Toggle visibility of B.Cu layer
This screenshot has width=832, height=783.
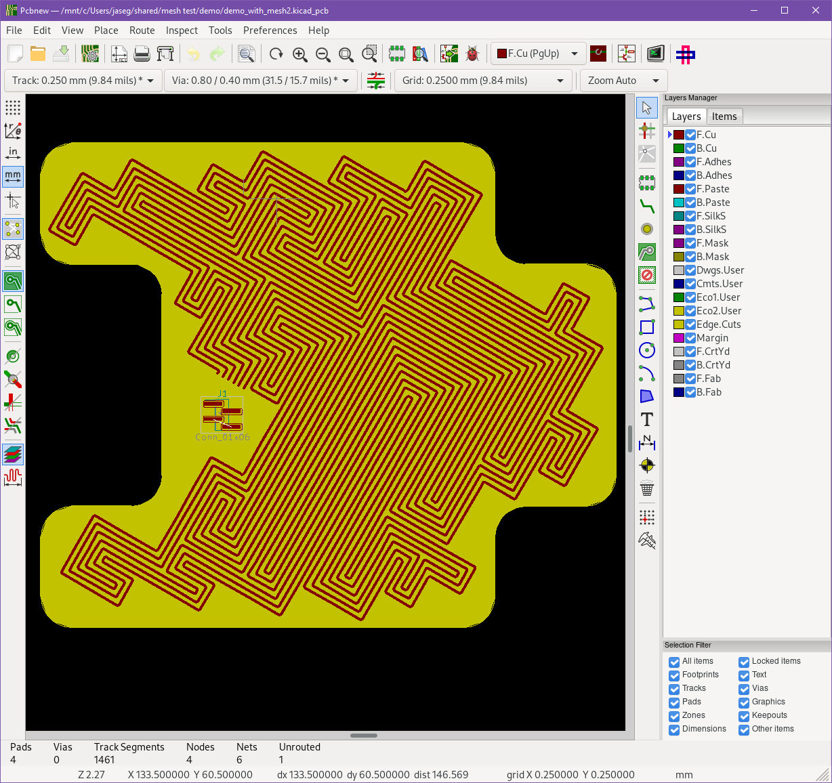coord(690,148)
